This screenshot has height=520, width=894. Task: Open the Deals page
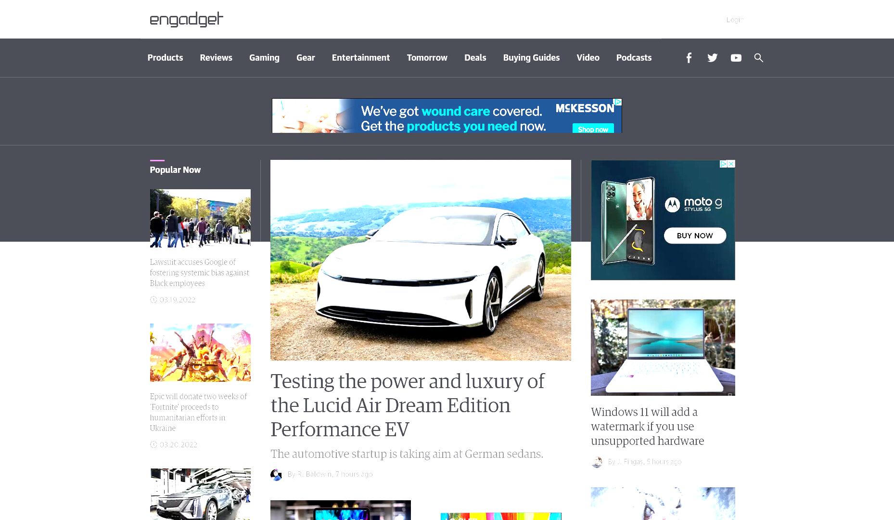coord(475,58)
